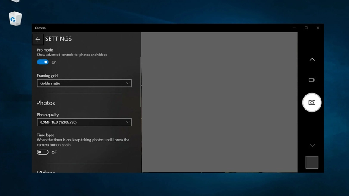
Task: Go back using the Settings back arrow
Action: pos(37,39)
